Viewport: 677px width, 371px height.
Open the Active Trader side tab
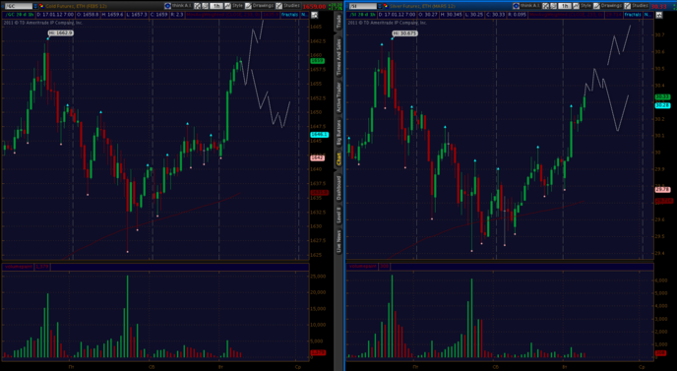(x=338, y=97)
